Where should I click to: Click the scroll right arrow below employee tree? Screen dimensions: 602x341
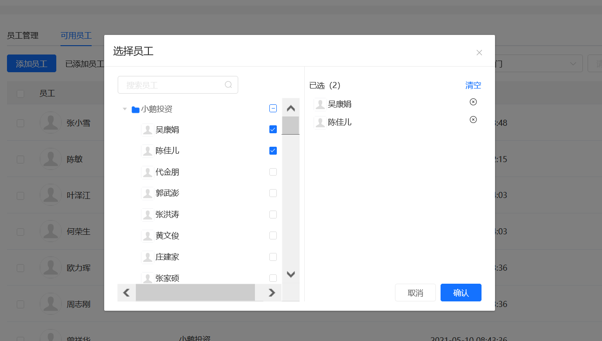272,293
